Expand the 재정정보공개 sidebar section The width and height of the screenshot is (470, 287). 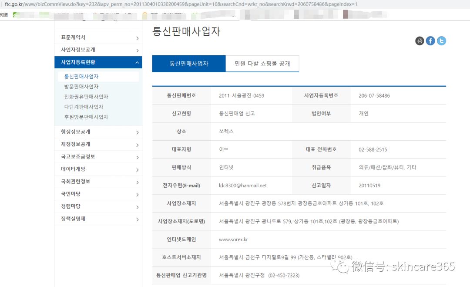tap(98, 144)
